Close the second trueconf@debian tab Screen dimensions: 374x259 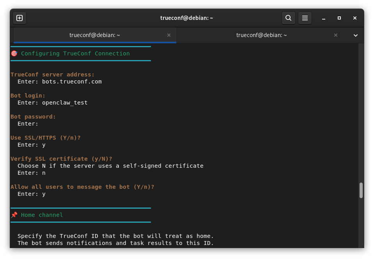(x=336, y=35)
